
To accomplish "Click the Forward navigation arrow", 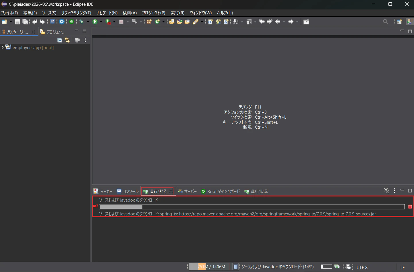I will pos(291,22).
